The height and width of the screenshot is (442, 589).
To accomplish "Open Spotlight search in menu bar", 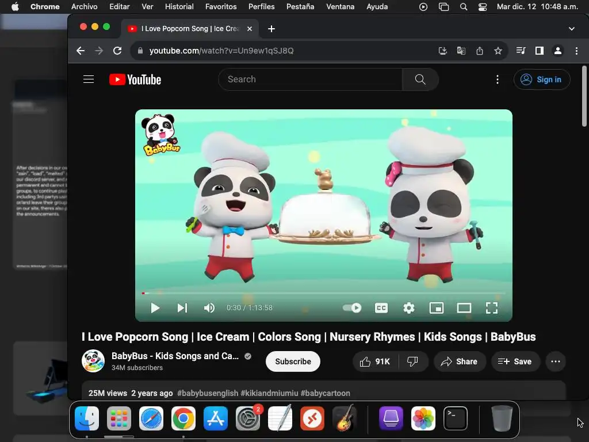I will pyautogui.click(x=464, y=7).
